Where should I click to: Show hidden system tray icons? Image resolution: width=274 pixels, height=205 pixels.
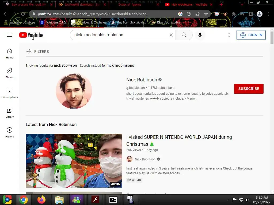[x=228, y=200]
